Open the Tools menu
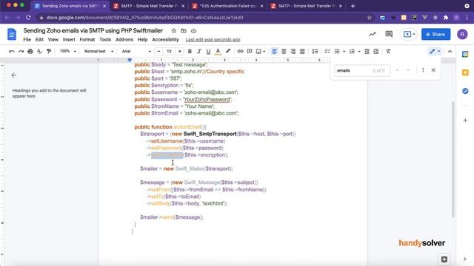 pyautogui.click(x=105, y=39)
